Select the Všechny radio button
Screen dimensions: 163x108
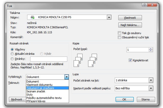12,50
